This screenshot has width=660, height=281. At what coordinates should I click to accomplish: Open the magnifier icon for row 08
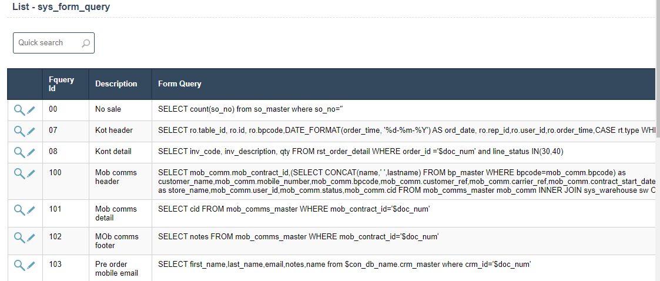19,152
